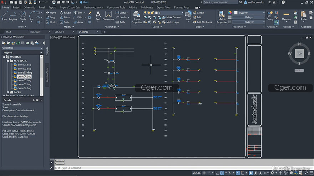Refresh the project list in Project Manager
314x176 pixels.
18,43
